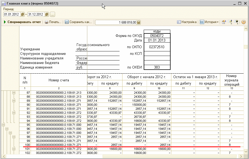Viewport: 249px width, 159px height.
Task: Click the vertical scrollbar down arrow
Action: [246, 151]
